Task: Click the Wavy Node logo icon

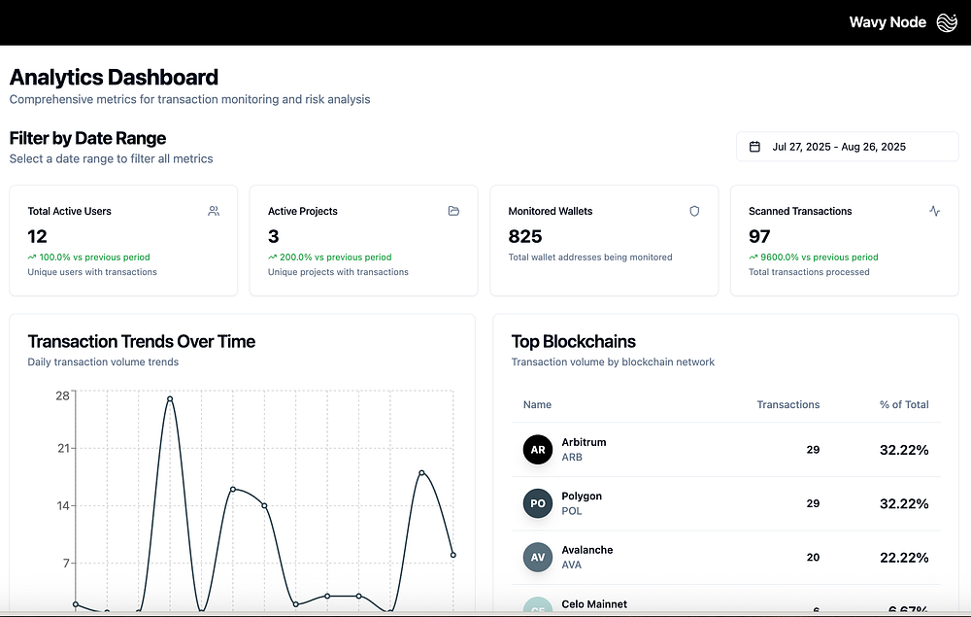Action: coord(947,22)
